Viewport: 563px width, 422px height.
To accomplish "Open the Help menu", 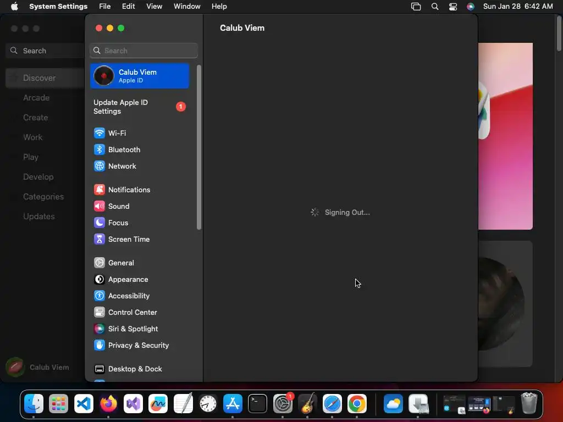I will click(219, 7).
